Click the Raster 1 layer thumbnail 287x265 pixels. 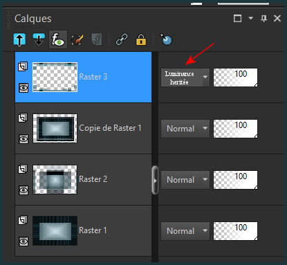pos(55,230)
